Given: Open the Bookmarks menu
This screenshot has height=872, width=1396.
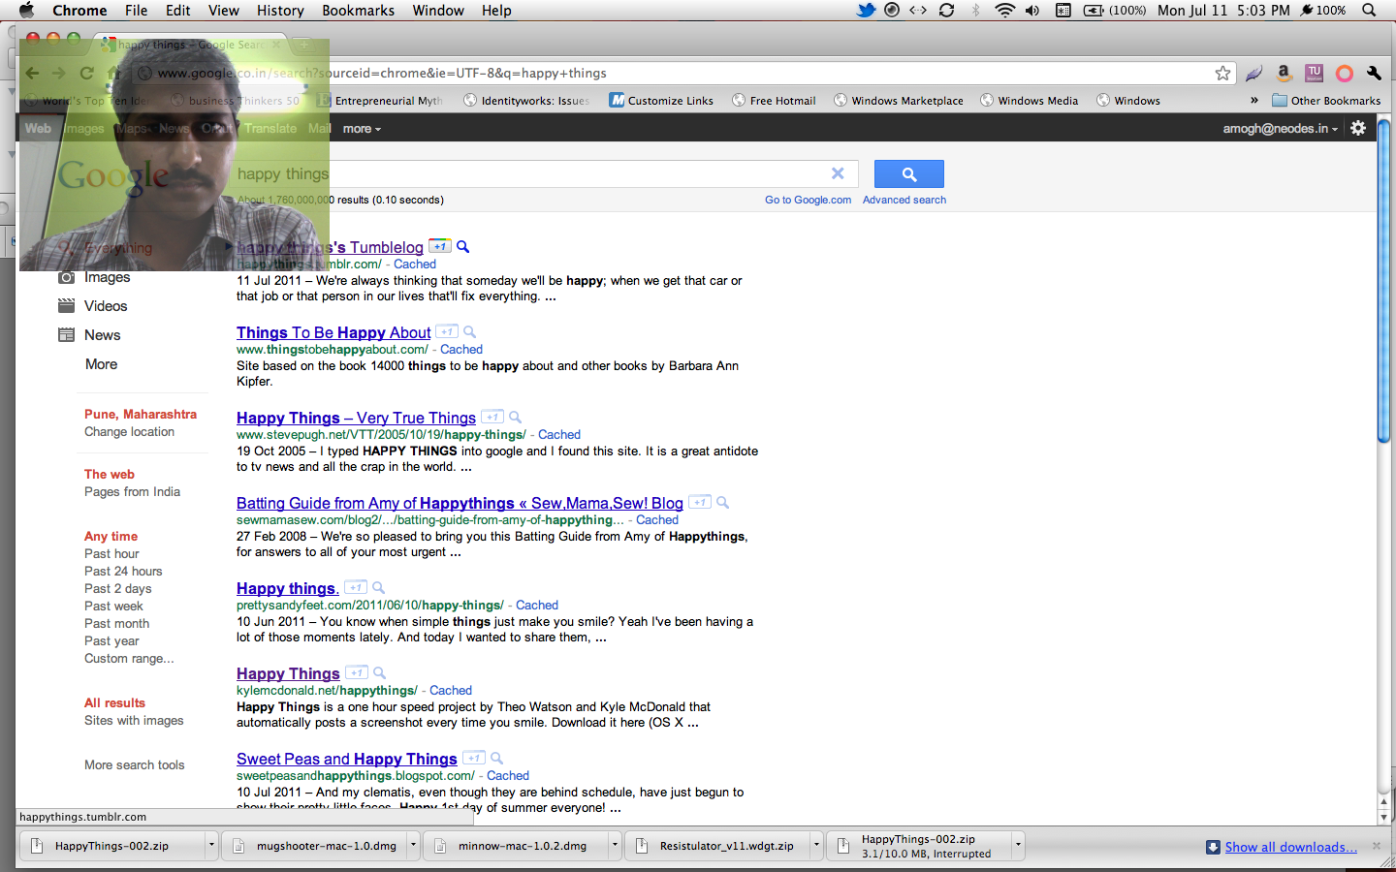Looking at the screenshot, I should [358, 11].
